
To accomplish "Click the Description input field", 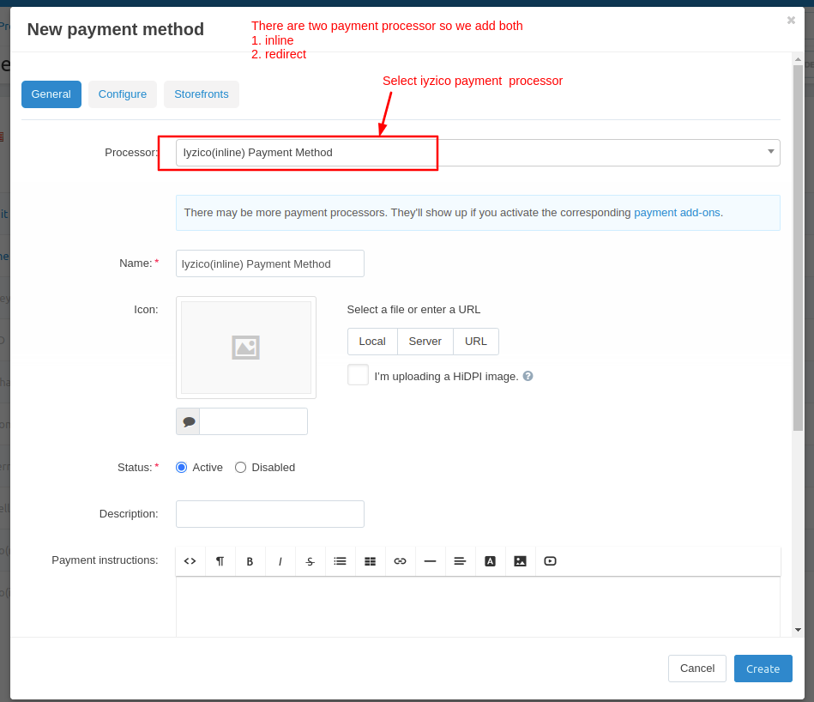I will point(270,514).
